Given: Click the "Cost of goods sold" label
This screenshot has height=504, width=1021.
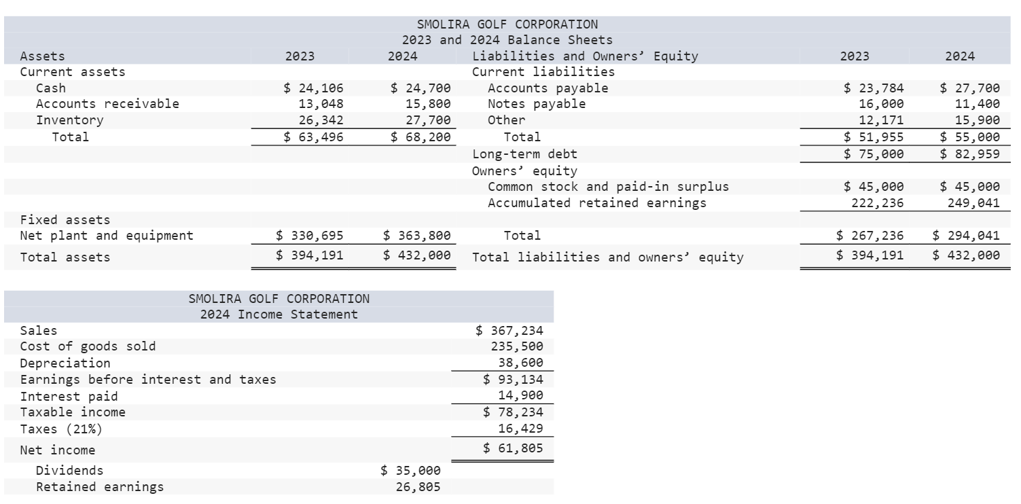Looking at the screenshot, I should (88, 346).
